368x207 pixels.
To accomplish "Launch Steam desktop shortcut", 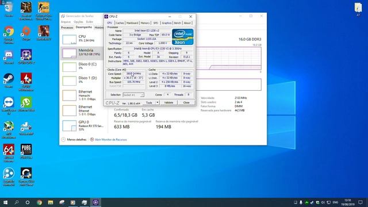I will coord(9,80).
